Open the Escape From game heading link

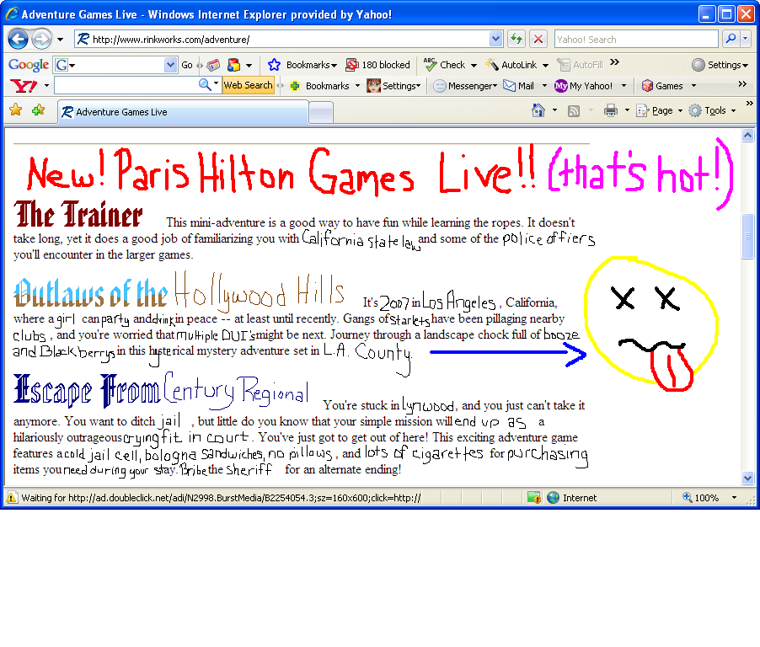pos(86,389)
